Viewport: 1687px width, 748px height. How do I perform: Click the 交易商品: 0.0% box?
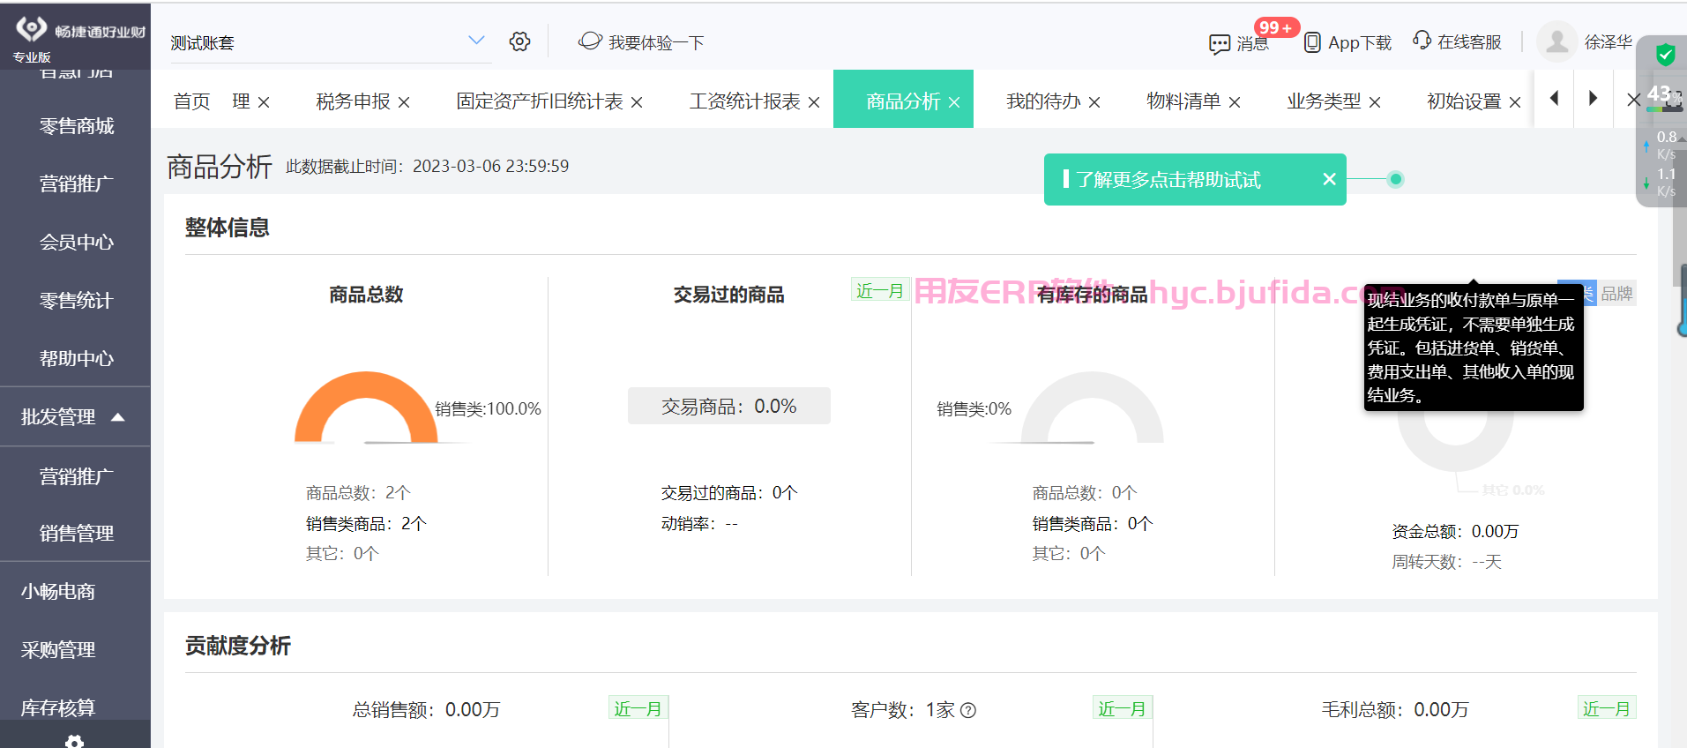coord(728,406)
